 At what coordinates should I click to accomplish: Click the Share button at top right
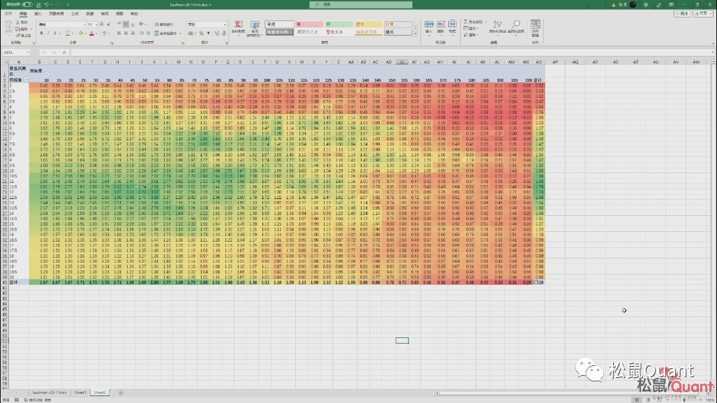[704, 14]
